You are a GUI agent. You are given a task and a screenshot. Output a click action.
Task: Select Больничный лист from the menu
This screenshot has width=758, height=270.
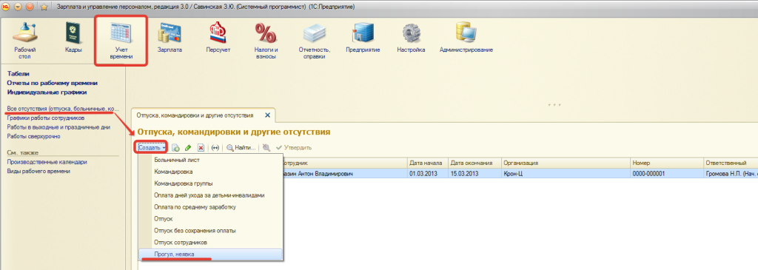[209, 160]
